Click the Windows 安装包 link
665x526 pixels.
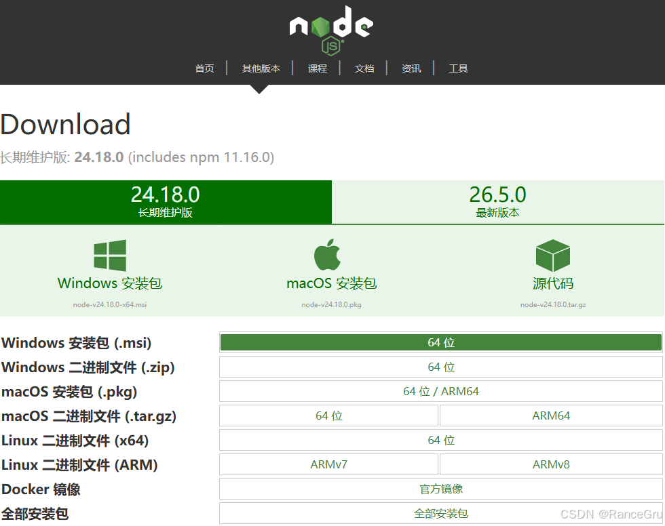pyautogui.click(x=110, y=283)
